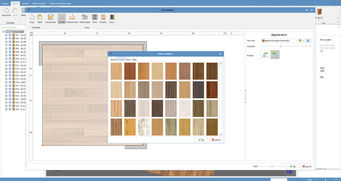Click the Floor fill texture input field

(279, 41)
